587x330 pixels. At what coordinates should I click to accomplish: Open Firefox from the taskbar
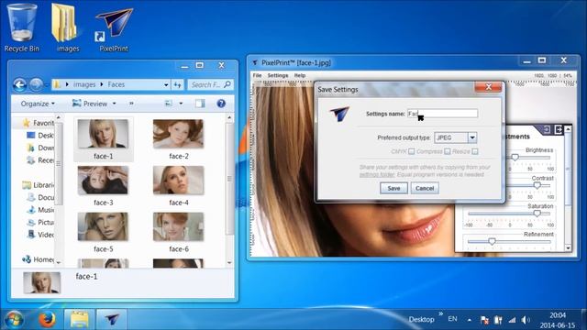pos(47,320)
